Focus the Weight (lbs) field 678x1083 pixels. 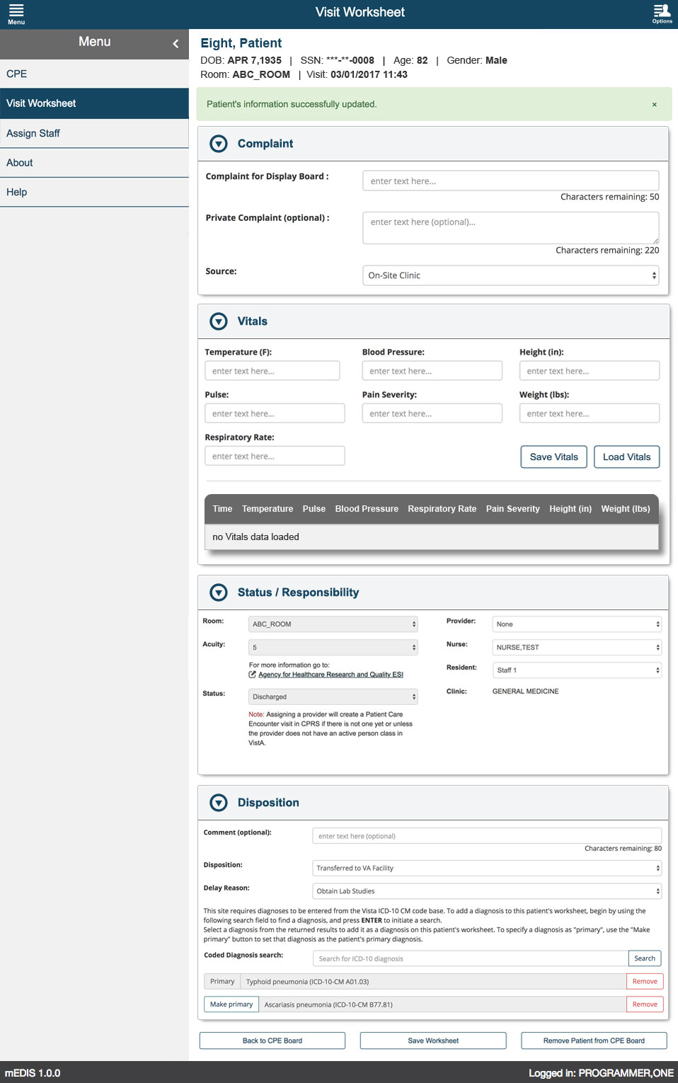tap(590, 413)
